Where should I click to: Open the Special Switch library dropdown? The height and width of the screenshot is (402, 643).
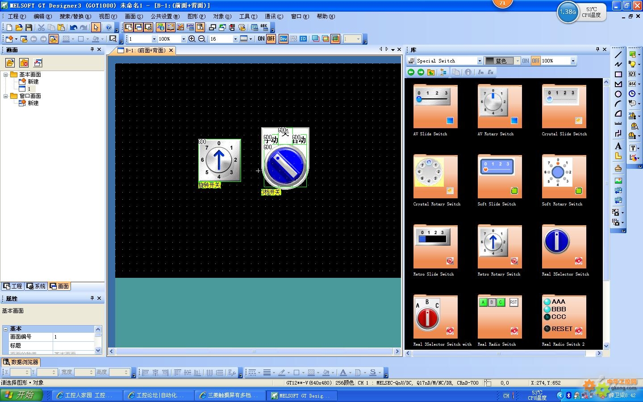click(480, 61)
